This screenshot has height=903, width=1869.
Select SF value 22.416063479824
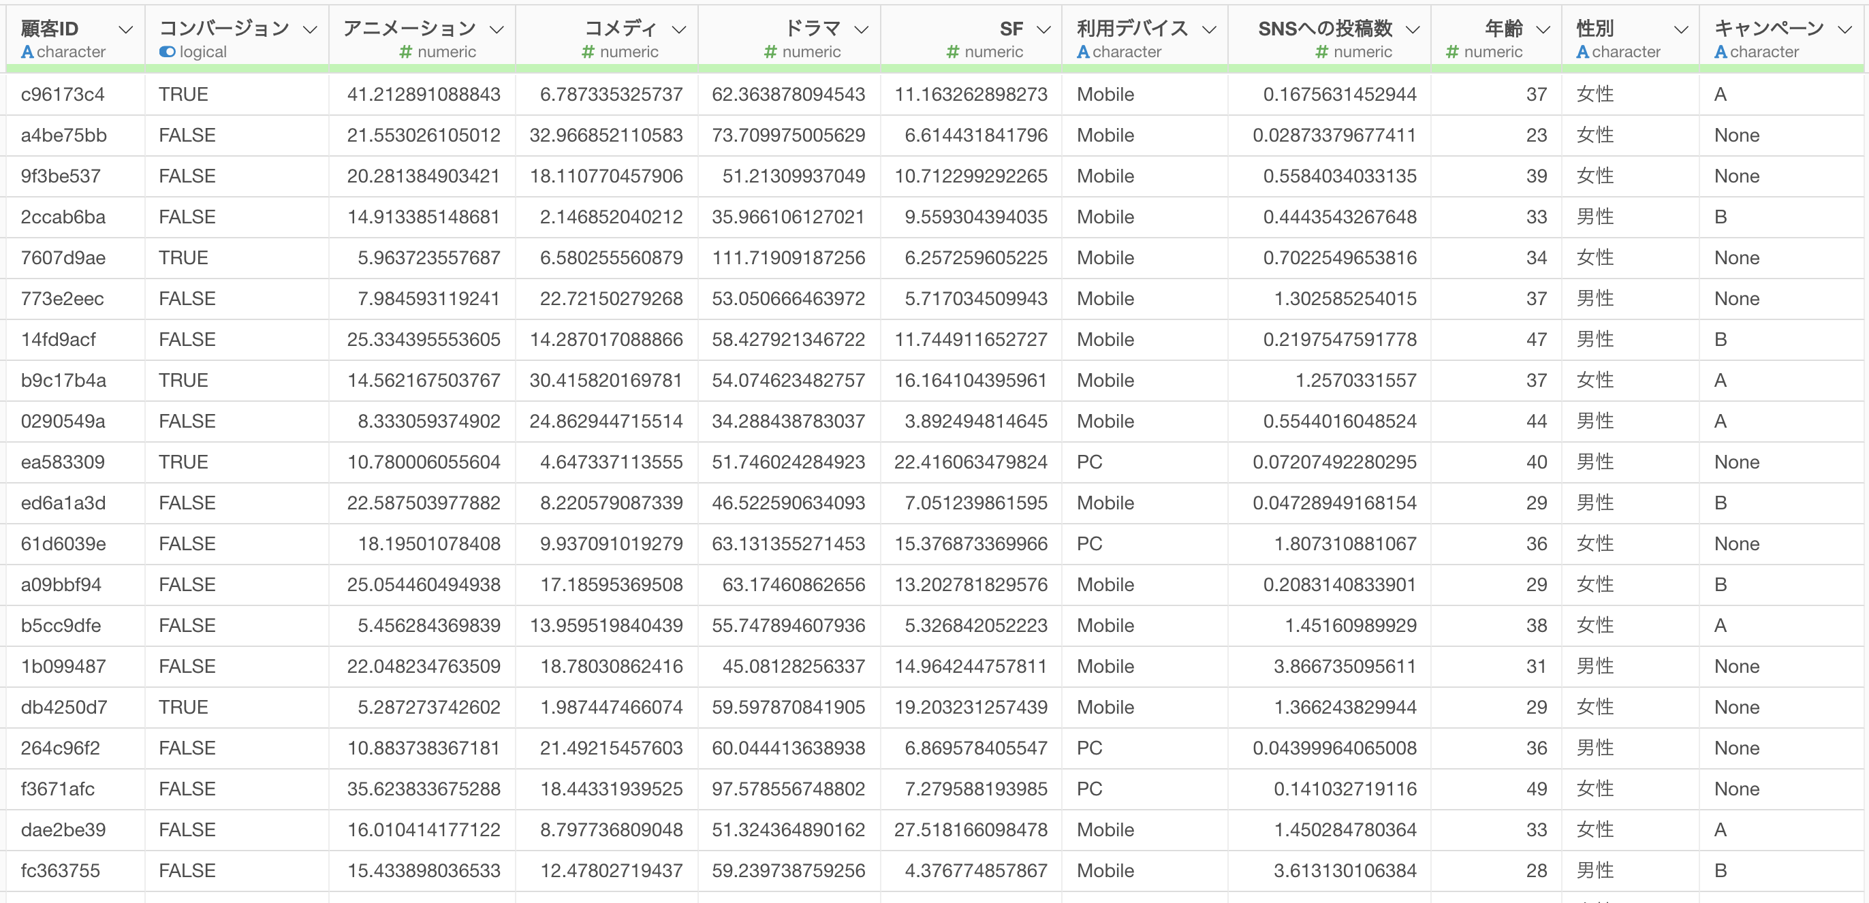point(971,462)
